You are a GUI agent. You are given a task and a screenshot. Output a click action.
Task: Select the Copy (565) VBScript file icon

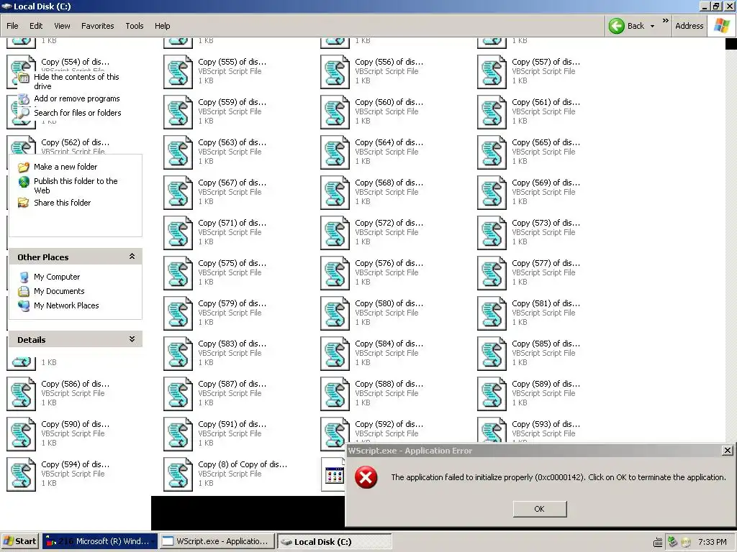click(492, 152)
